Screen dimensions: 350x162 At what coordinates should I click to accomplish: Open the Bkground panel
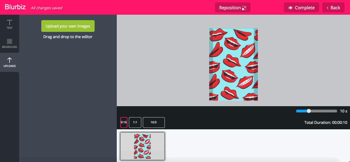[x=10, y=43]
